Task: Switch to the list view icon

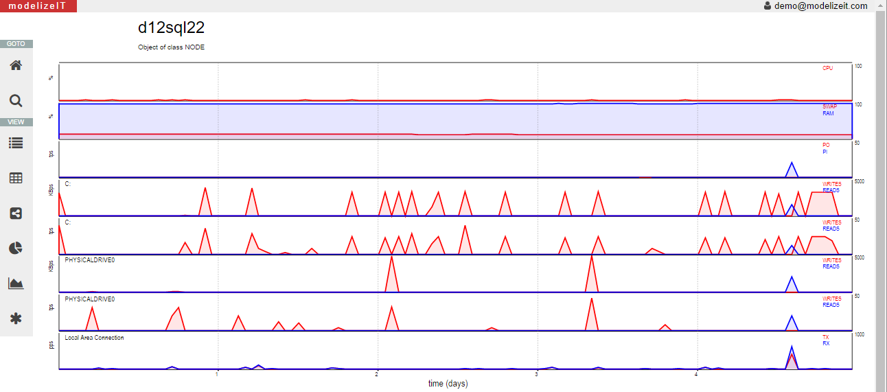Action: (x=16, y=143)
